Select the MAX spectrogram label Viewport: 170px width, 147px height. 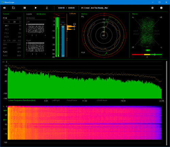[x=5, y=110]
